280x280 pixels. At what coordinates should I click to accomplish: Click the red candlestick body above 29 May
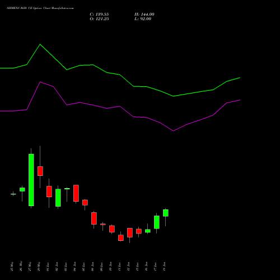40,171
